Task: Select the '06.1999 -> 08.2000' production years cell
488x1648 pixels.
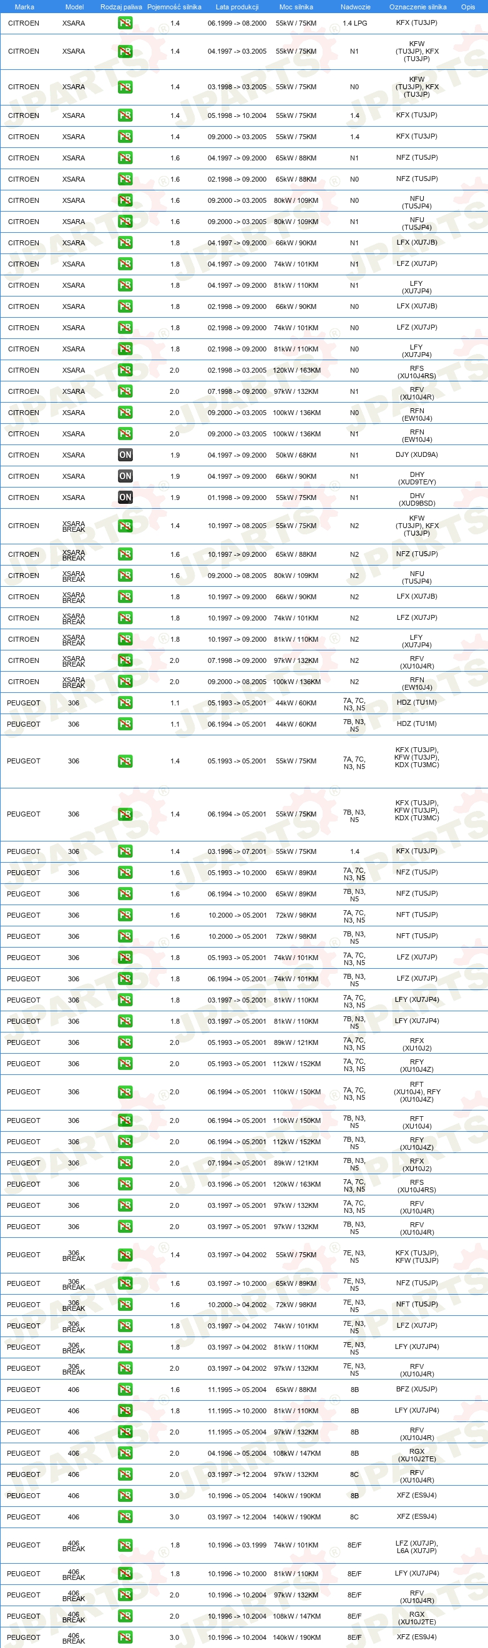Action: [x=237, y=23]
